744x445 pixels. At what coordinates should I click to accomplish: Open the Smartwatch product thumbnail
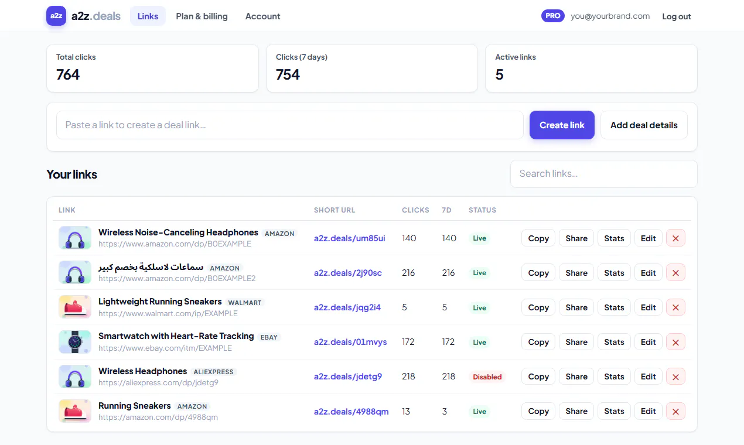(75, 342)
